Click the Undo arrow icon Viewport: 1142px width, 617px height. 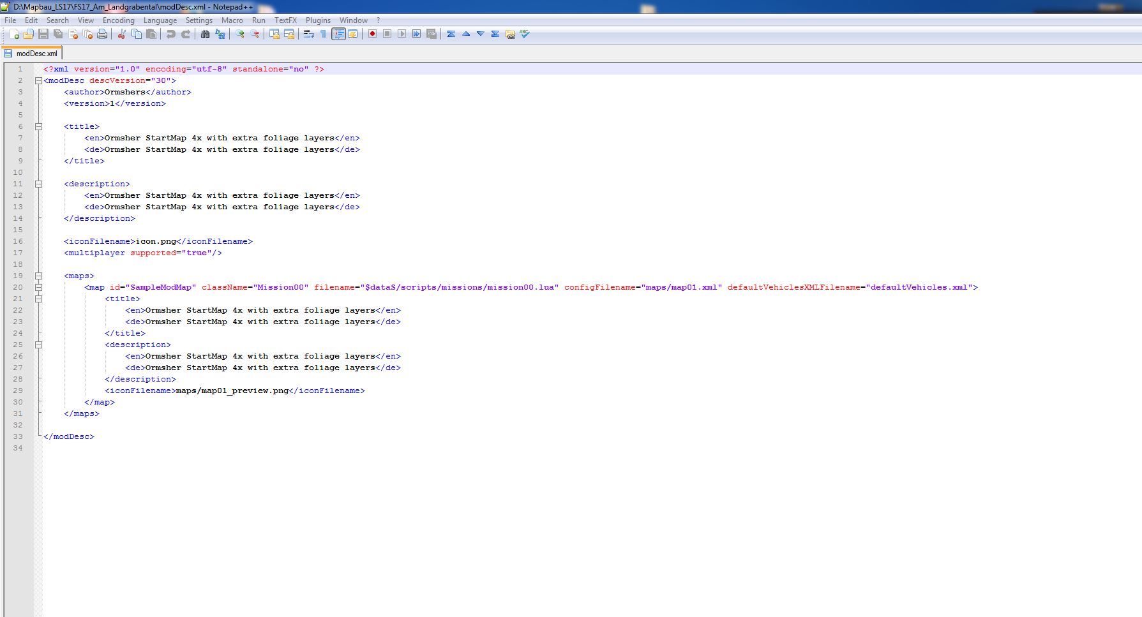tap(170, 34)
